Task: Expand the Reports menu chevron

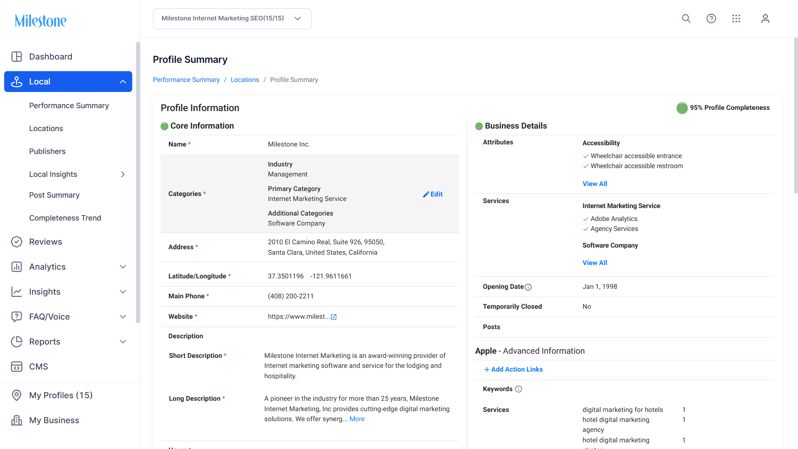Action: click(x=123, y=342)
